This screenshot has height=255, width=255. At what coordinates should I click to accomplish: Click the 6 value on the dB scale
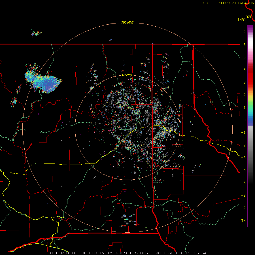[x=245, y=44]
